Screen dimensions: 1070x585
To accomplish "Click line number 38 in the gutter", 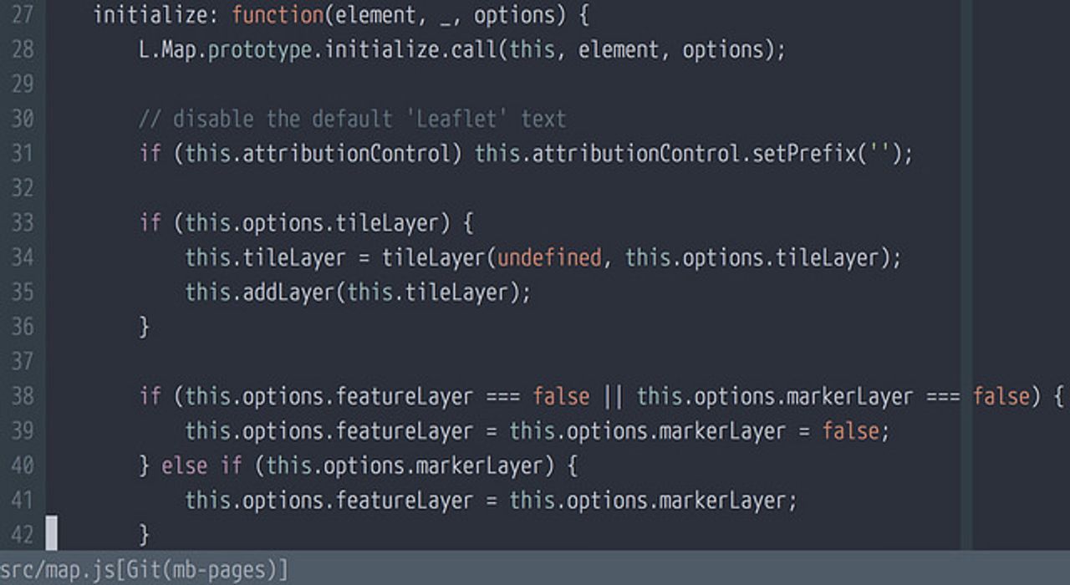I will [23, 395].
